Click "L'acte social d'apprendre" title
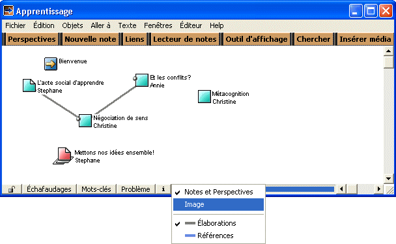The image size is (396, 244). point(70,83)
